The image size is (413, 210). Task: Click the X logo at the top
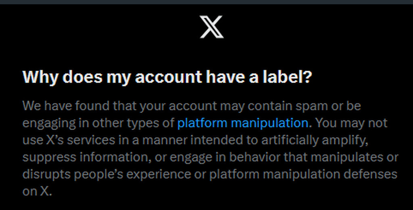click(x=212, y=27)
